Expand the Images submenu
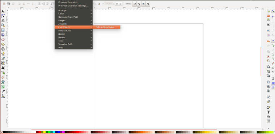The height and width of the screenshot is (134, 275). [74, 20]
